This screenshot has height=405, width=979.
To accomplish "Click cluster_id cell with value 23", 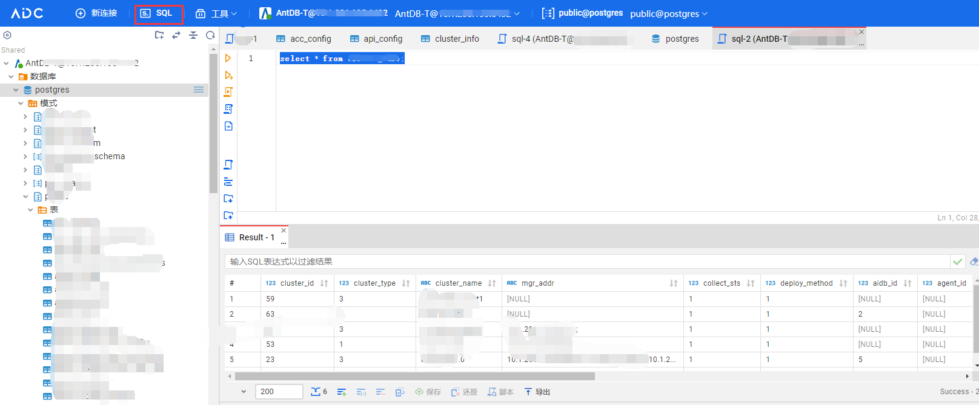I will click(x=297, y=360).
